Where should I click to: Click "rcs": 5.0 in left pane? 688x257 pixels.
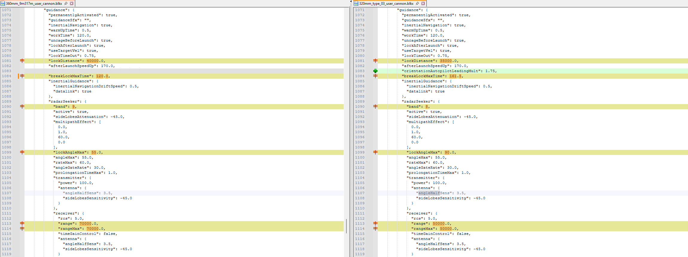click(71, 218)
